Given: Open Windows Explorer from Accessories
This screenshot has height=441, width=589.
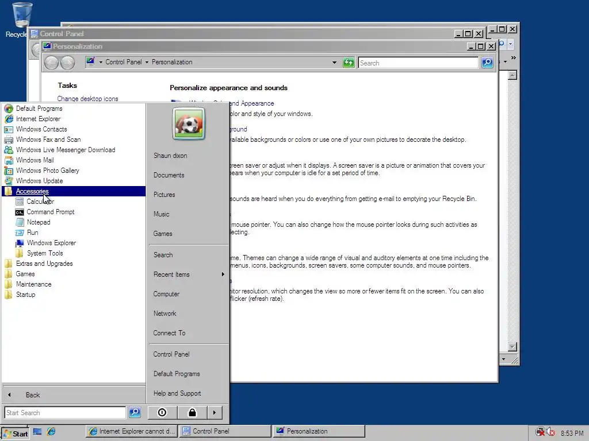Looking at the screenshot, I should [51, 243].
